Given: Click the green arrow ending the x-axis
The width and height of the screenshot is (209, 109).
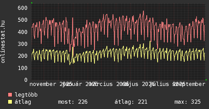Looking at the screenshot, I should pos(206,80).
